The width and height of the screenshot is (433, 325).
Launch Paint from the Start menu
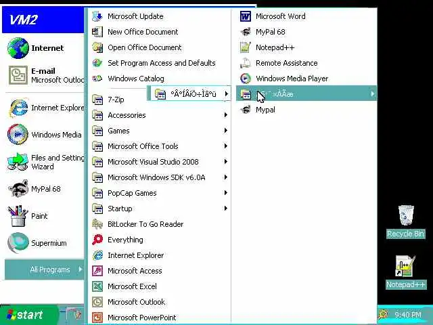click(45, 216)
